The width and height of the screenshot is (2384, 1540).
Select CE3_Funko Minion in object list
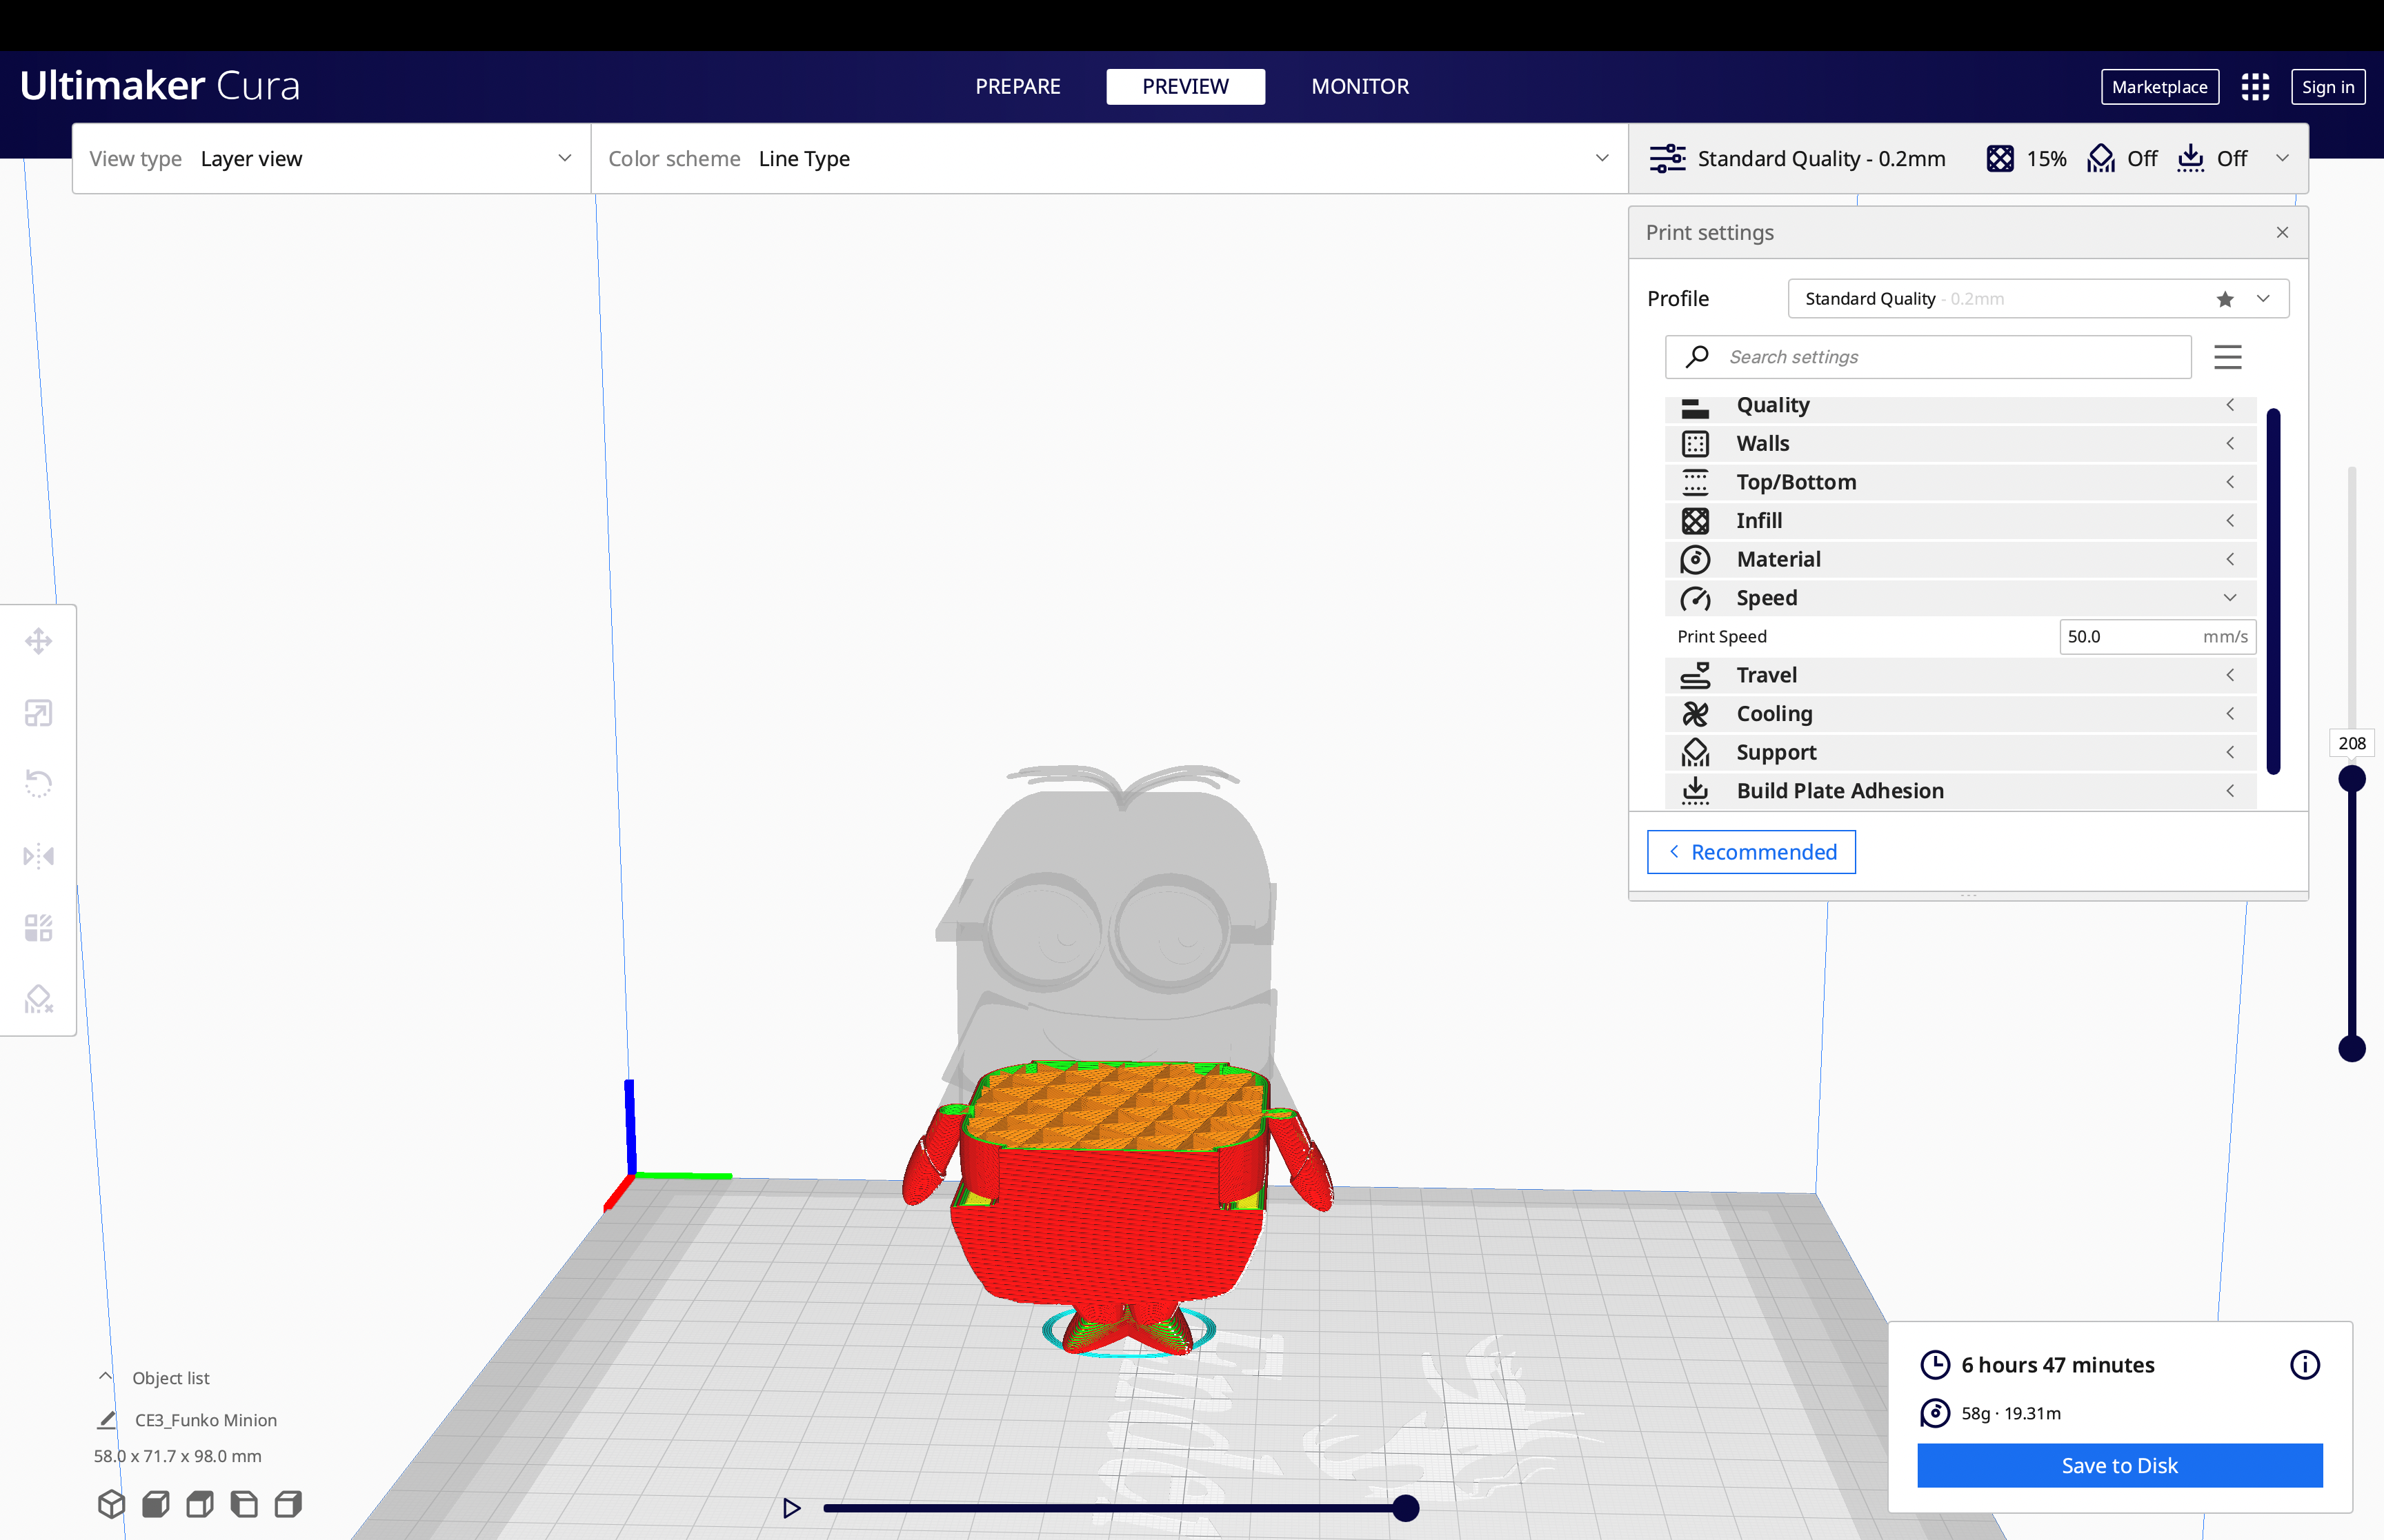coord(206,1420)
